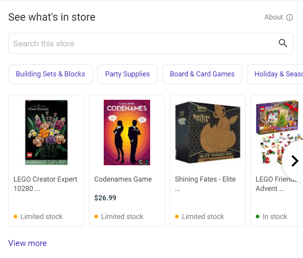
Task: Click the Shining Fates - Elite title
Action: coord(205,179)
